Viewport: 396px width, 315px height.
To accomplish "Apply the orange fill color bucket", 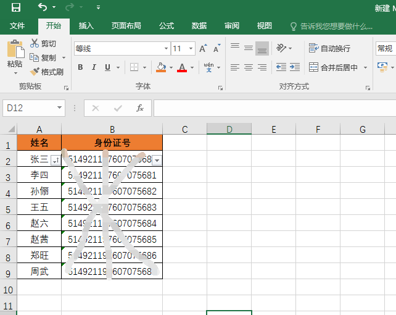I will pyautogui.click(x=161, y=67).
